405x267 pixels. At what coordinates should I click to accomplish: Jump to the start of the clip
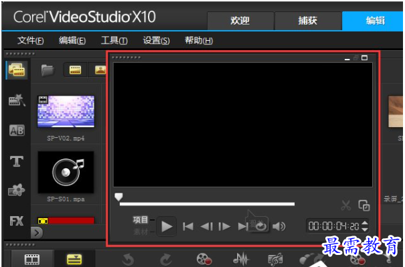click(188, 226)
